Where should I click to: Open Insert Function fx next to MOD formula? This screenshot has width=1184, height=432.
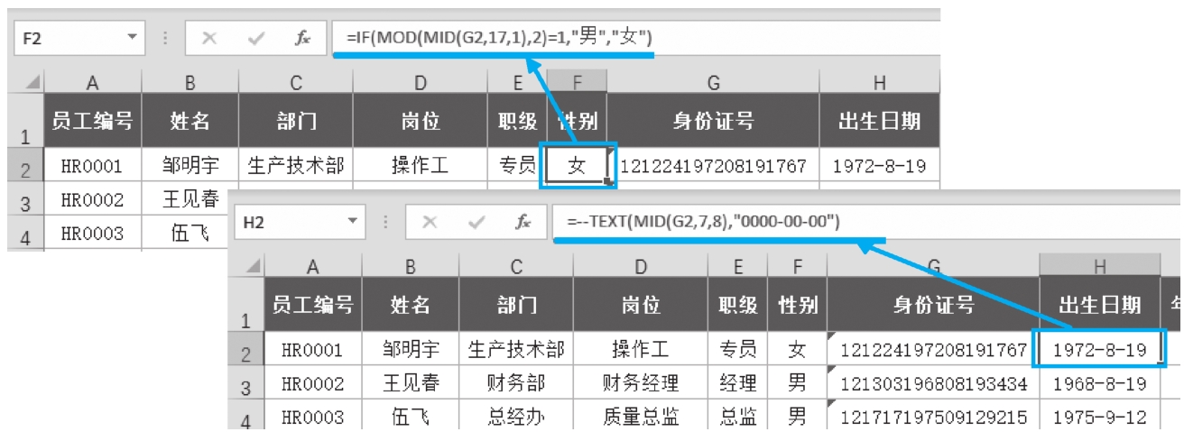tap(303, 38)
